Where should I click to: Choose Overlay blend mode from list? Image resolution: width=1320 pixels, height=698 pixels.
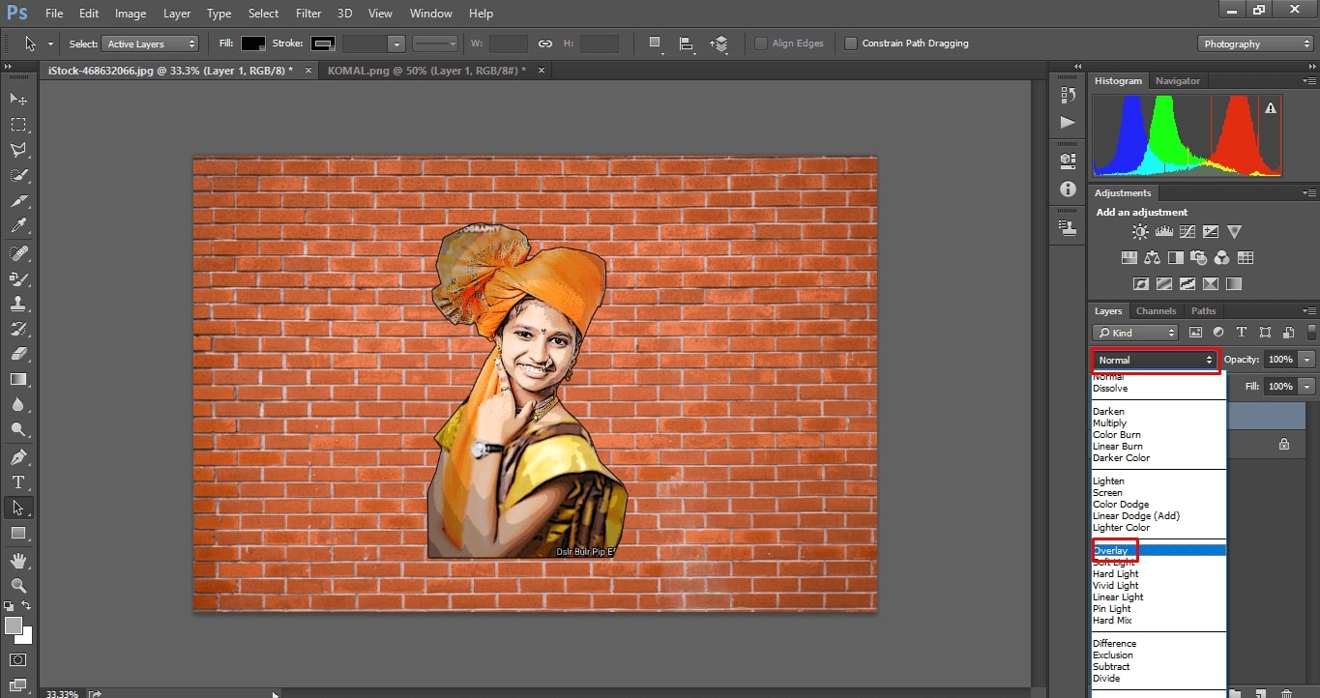point(1111,551)
